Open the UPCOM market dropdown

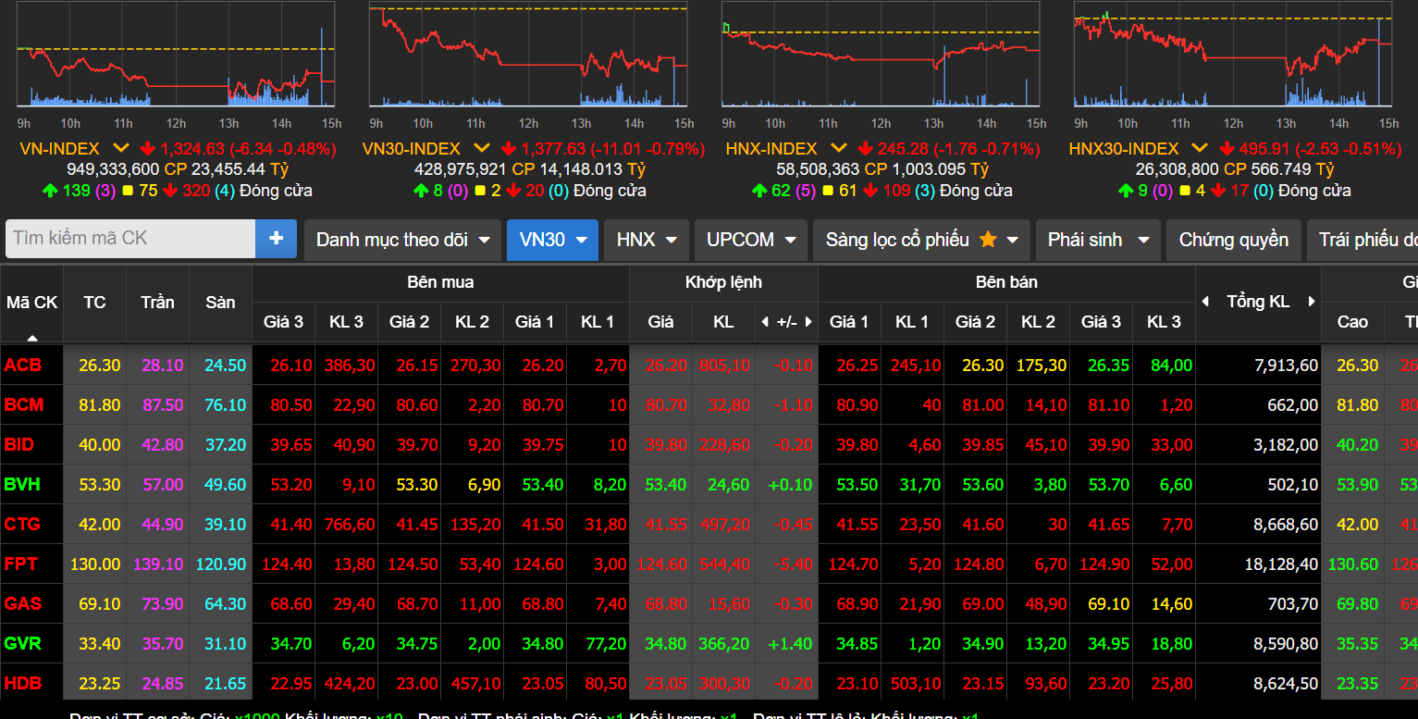coord(750,240)
